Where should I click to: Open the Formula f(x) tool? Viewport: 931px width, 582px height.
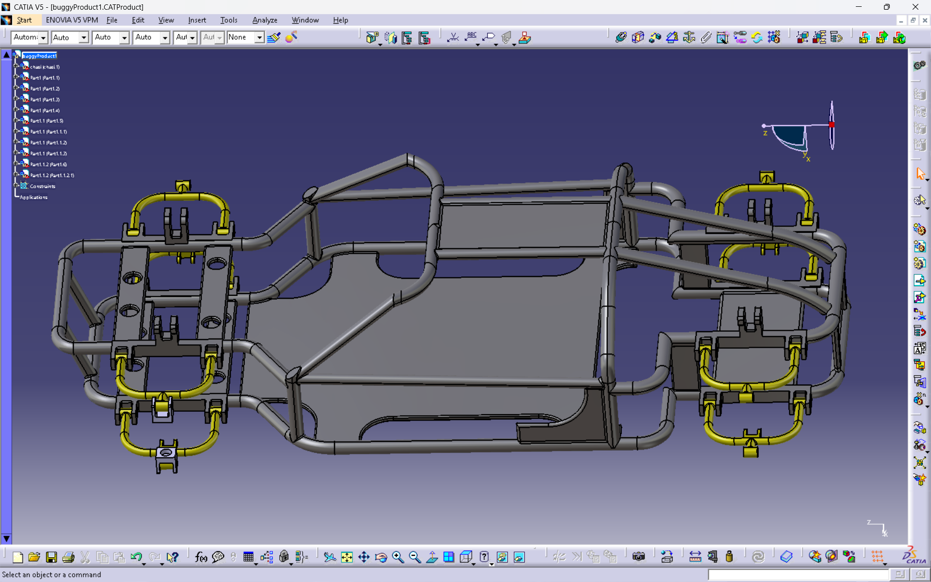[x=201, y=557]
